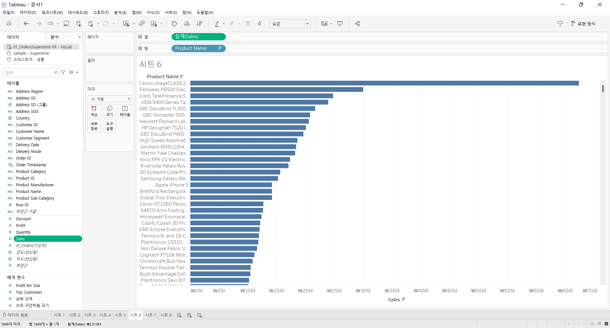Open the Label card in Marks
610x328 pixels.
(125, 111)
